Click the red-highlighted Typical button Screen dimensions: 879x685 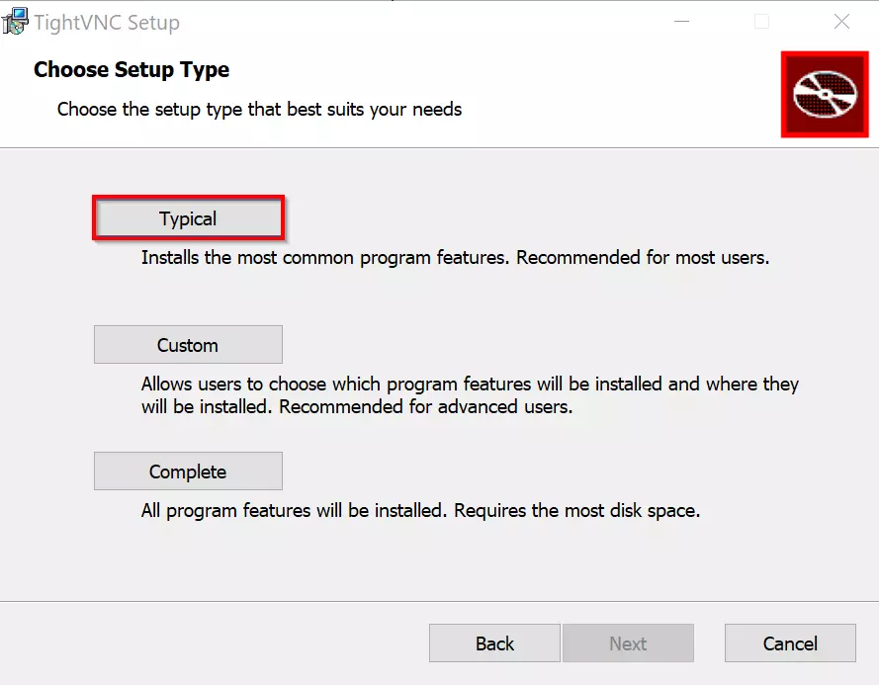tap(188, 217)
